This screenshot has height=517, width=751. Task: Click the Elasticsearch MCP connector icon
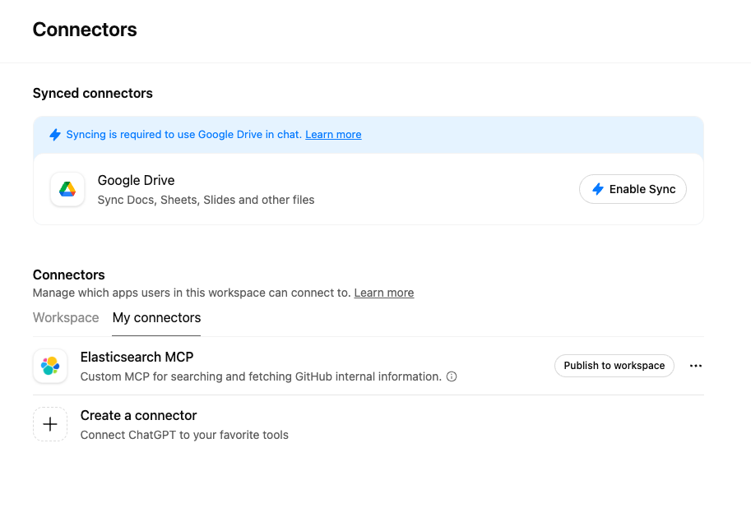tap(50, 366)
